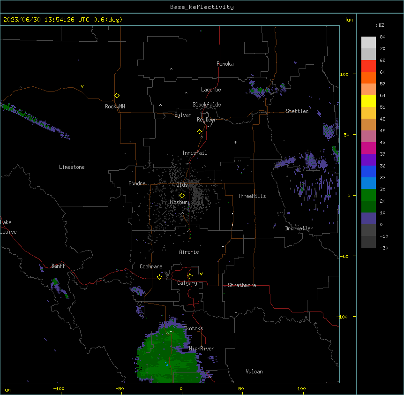
Task: Click the Blackfalds town label
Action: 207,105
